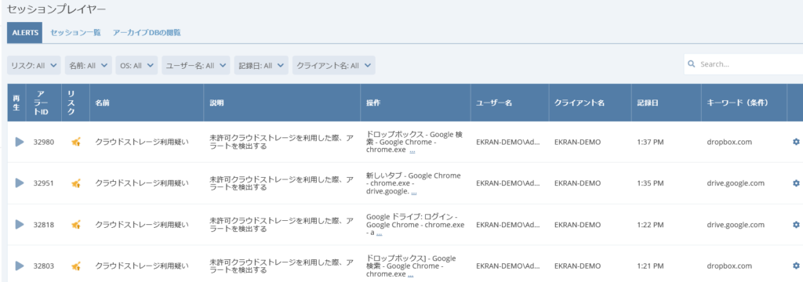Click the search magnifier icon
This screenshot has width=803, height=282.
point(692,64)
